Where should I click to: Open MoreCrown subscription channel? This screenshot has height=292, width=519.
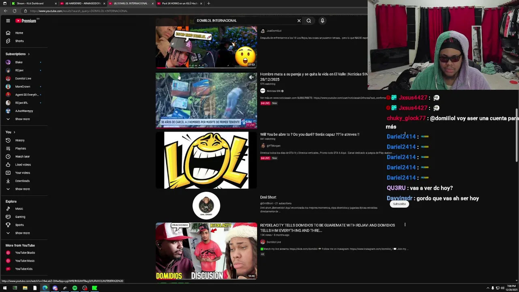(x=24, y=87)
